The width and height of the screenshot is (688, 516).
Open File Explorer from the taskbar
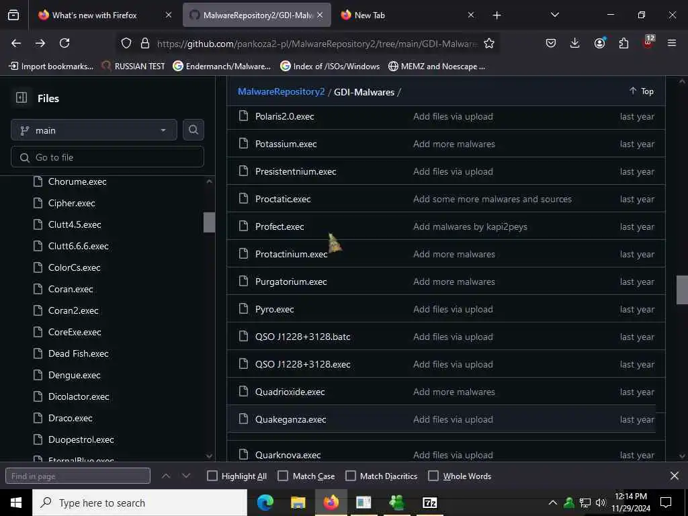tap(298, 503)
